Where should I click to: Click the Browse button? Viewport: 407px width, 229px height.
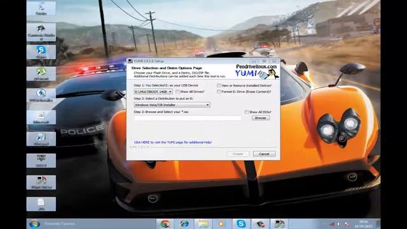coord(261,118)
